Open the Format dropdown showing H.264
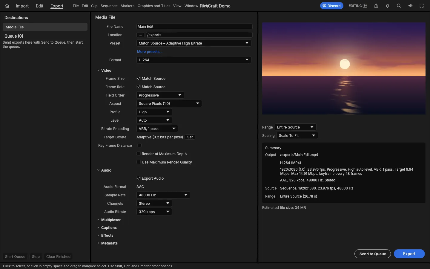The image size is (430, 269). [194, 60]
